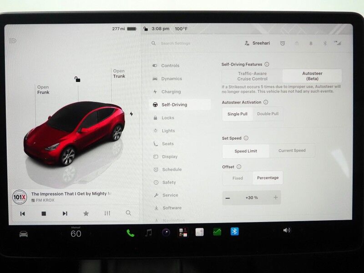
Task: Increase the offset with plus button
Action: (x=276, y=197)
